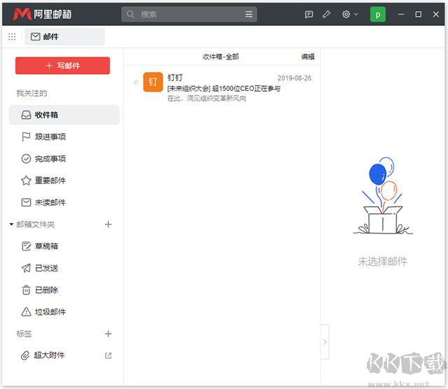
Task: Click external-link icon beside 超大附件
Action: (x=108, y=355)
